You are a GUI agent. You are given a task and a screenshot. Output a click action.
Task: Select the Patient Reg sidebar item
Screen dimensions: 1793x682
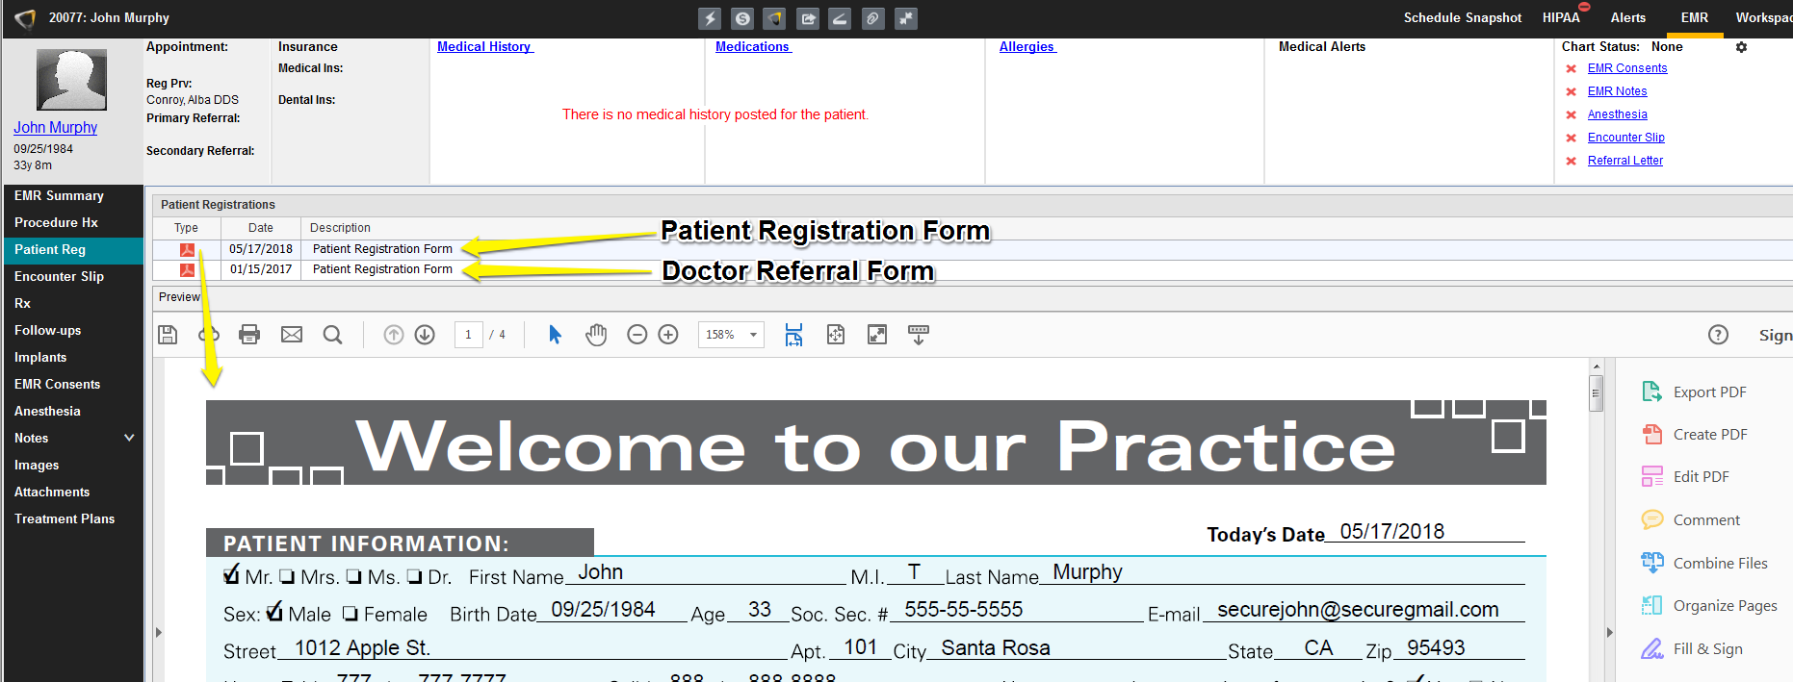pyautogui.click(x=73, y=249)
